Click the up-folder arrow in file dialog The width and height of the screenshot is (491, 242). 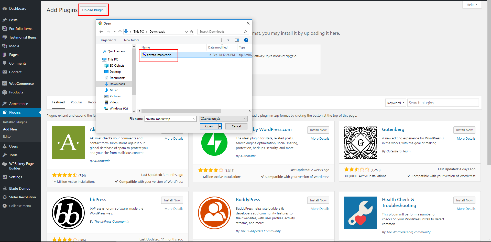click(120, 32)
